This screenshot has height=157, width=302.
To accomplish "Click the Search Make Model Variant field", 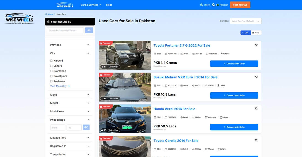I will tap(65, 30).
